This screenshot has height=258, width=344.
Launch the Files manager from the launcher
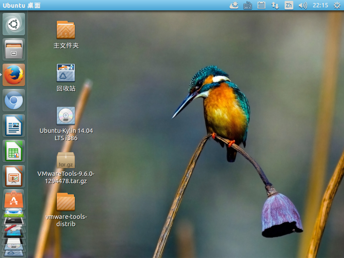pyautogui.click(x=14, y=49)
